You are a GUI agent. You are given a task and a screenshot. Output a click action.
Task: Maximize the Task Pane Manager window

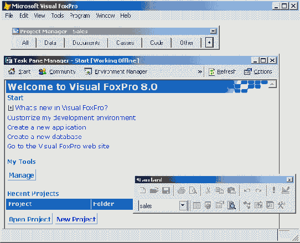tap(263, 60)
